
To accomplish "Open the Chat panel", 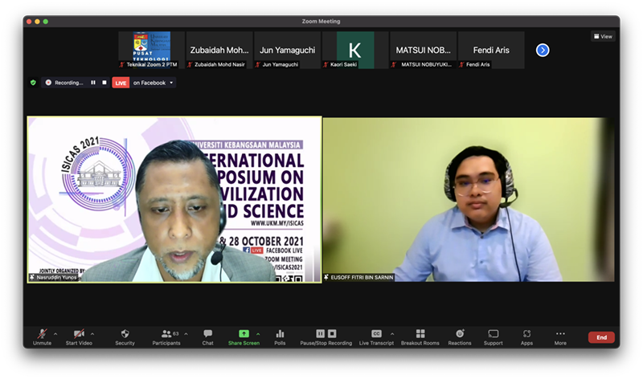I will pos(207,334).
